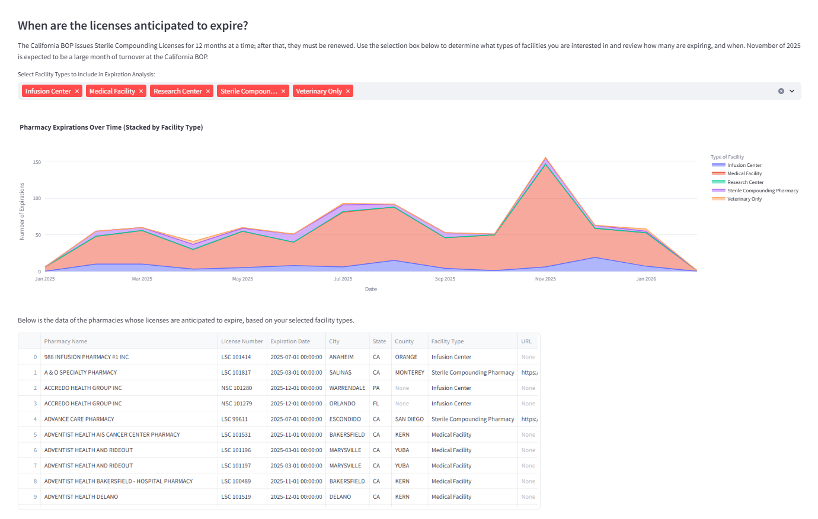Sort by Facility Type column header
818x519 pixels.
[448, 341]
